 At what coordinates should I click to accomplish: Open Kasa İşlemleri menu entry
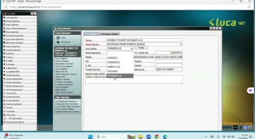pyautogui.click(x=20, y=32)
